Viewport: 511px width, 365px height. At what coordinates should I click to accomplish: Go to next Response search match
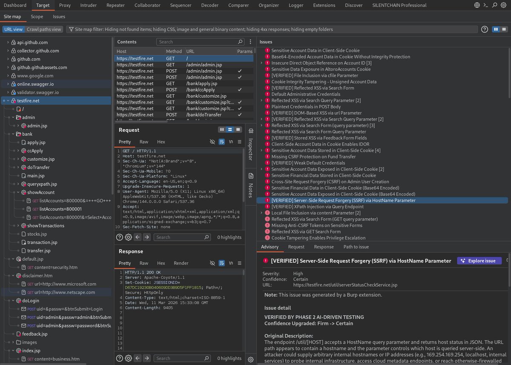tap(146, 359)
